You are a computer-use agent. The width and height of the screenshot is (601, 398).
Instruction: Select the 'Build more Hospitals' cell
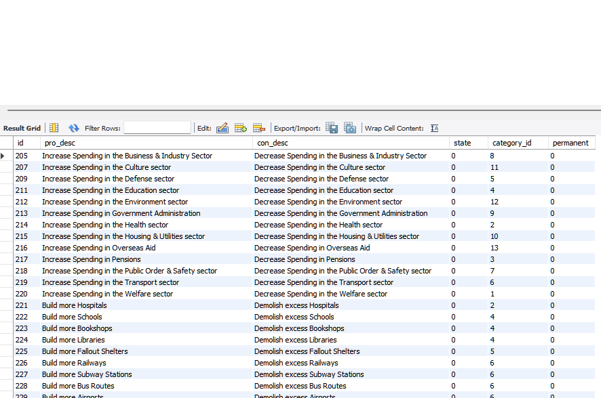74,305
